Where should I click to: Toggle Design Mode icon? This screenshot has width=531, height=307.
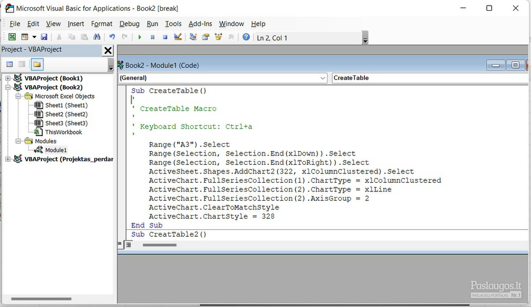pyautogui.click(x=178, y=37)
